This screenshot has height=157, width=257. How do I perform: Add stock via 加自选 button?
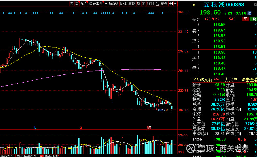point(113,4)
